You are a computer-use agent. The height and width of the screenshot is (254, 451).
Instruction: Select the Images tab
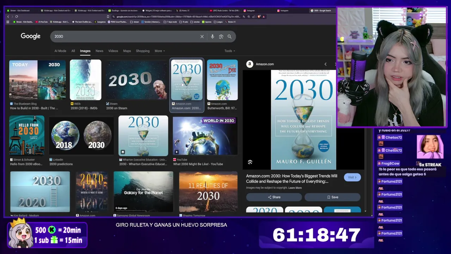85,51
